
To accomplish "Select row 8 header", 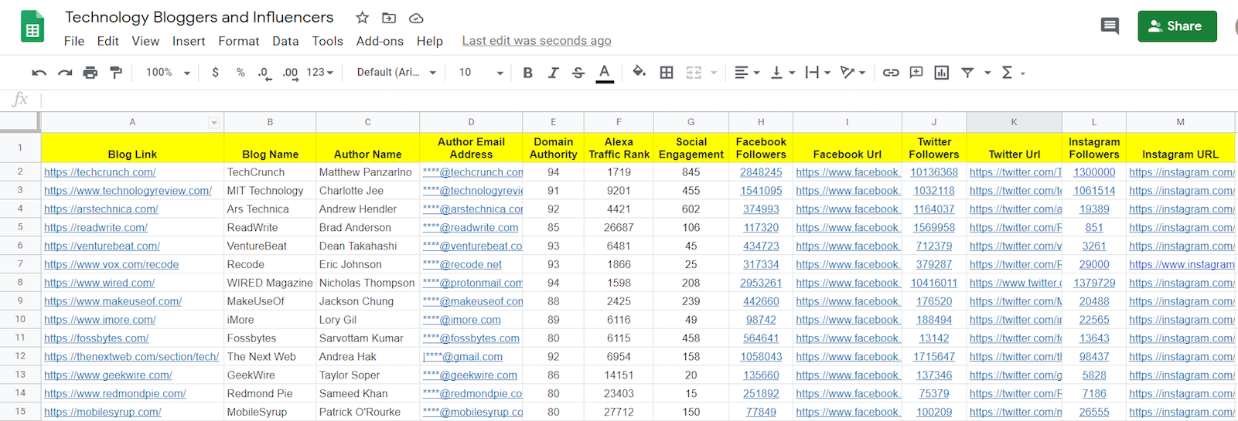I will click(x=20, y=283).
